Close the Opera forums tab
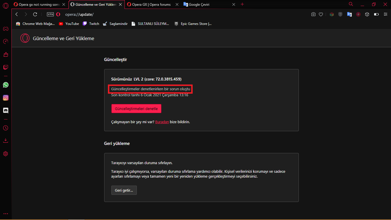The image size is (391, 220). click(177, 5)
